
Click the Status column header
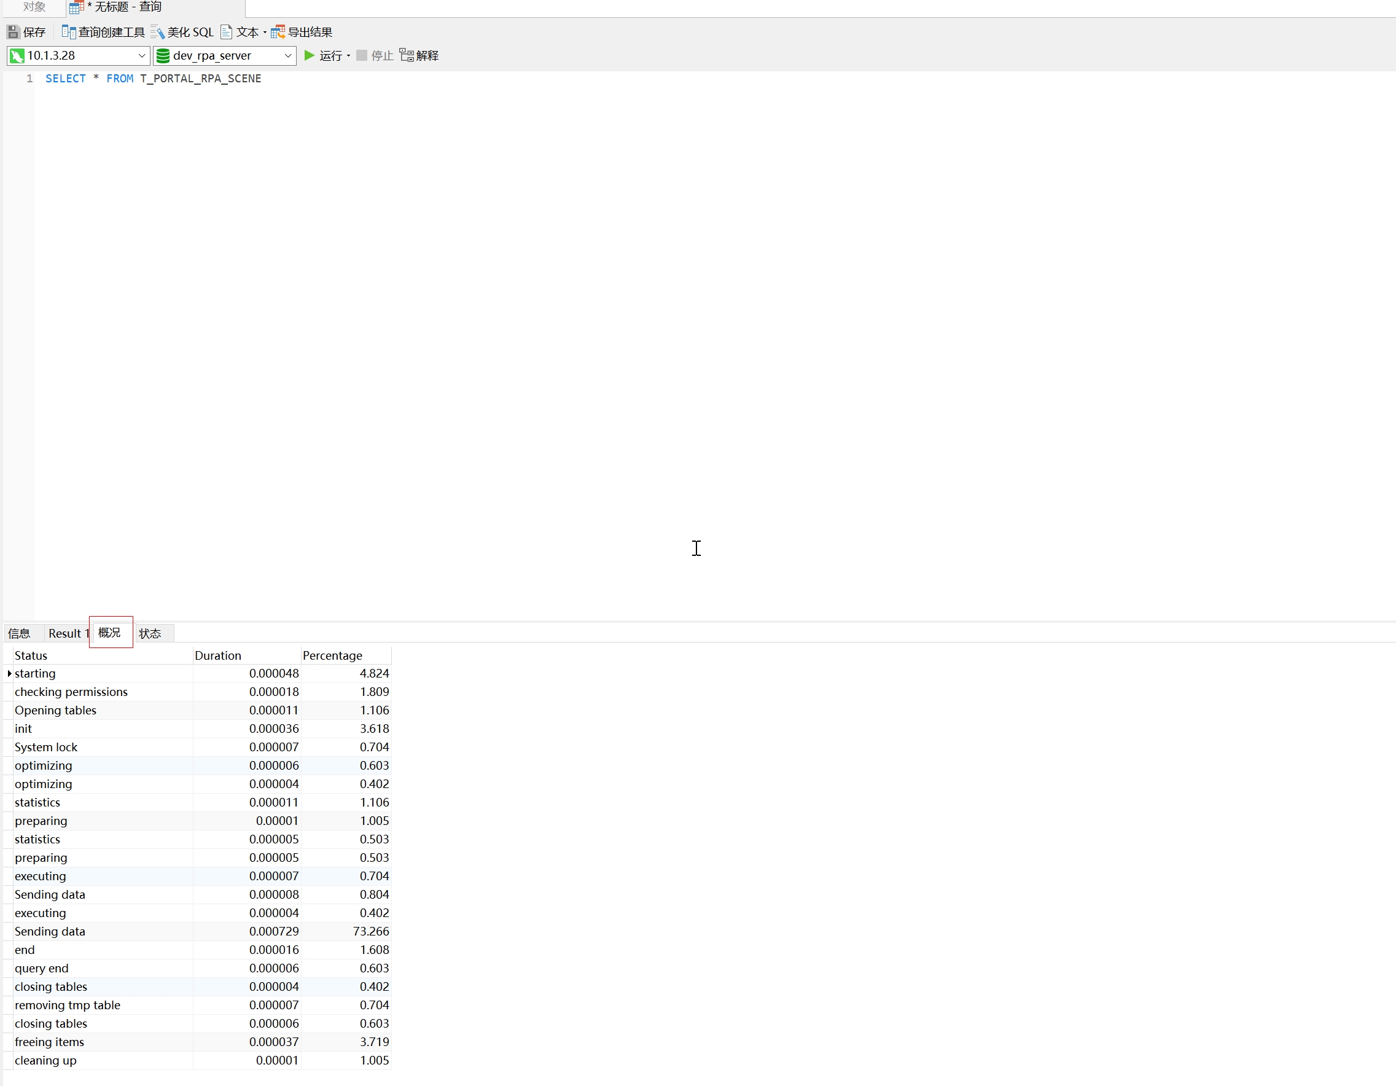103,655
